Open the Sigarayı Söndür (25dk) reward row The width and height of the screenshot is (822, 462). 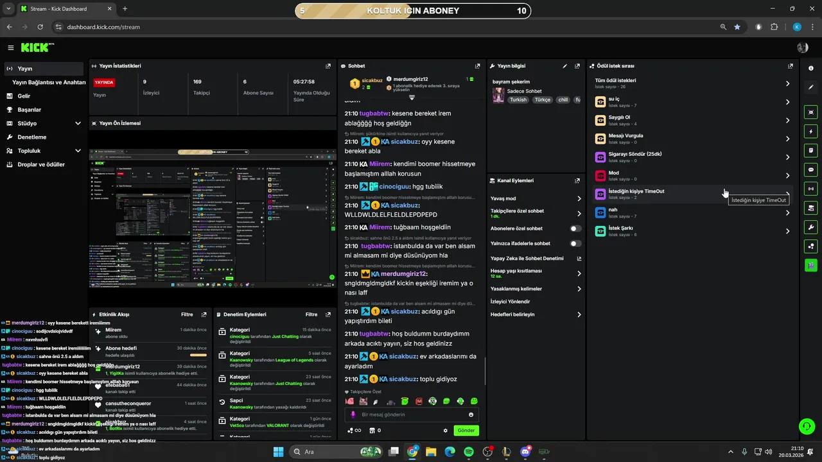pos(692,157)
